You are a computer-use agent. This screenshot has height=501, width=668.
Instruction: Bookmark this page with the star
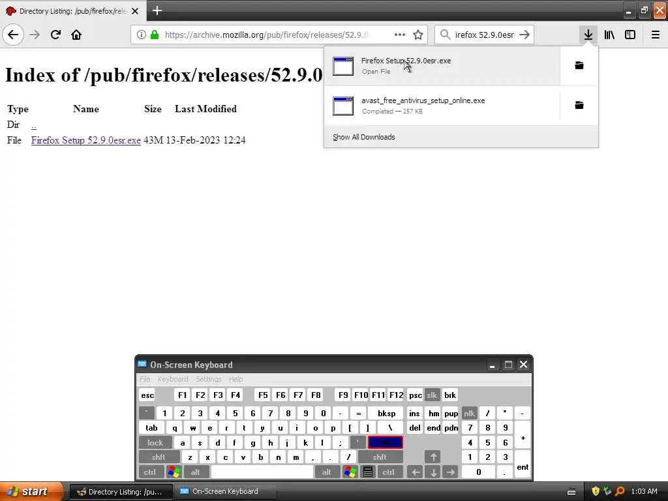pos(418,35)
